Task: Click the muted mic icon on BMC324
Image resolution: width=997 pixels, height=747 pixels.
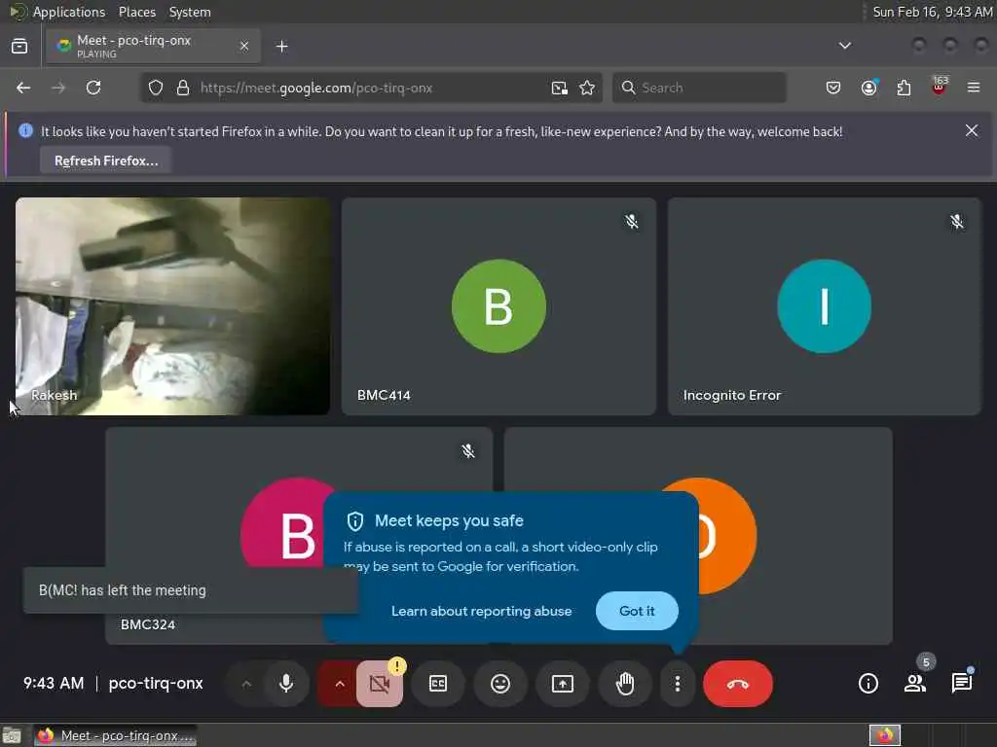Action: coord(468,451)
